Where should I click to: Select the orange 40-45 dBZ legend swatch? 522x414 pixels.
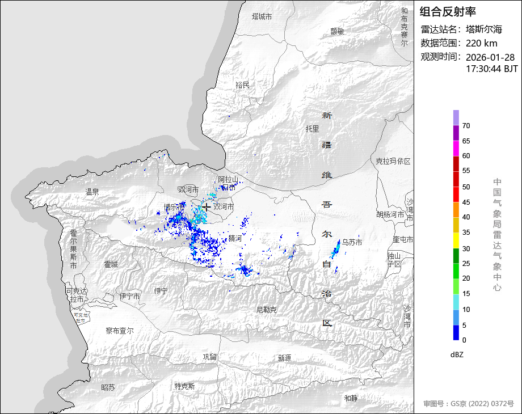(x=456, y=210)
